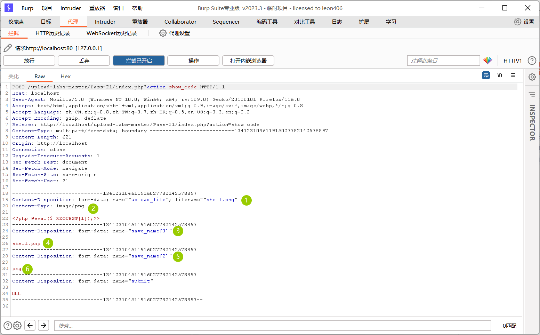Click the HTTP/1 protocol label
540x335 pixels.
coord(513,61)
